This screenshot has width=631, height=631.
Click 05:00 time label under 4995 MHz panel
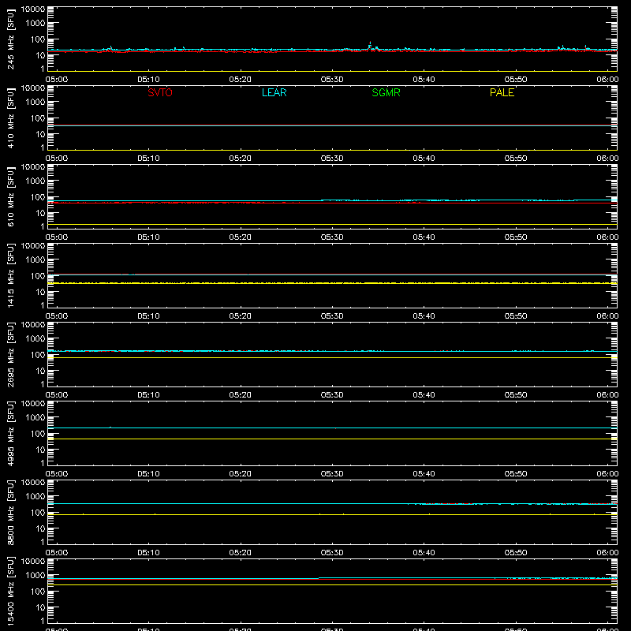(x=57, y=474)
